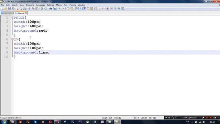Image resolution: width=220 pixels, height=124 pixels.
Task: Click the Cut scissors toolbar icon
Action: click(29, 9)
